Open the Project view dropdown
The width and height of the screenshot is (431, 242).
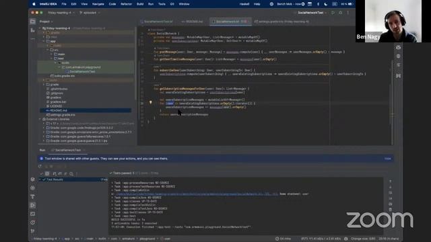coord(46,22)
